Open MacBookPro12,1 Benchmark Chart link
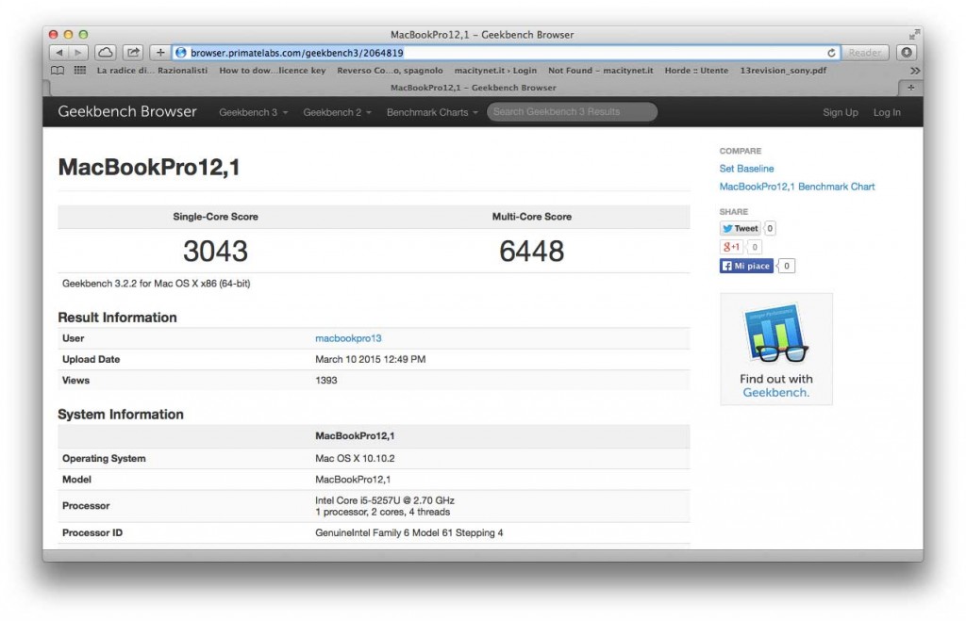Image resolution: width=966 pixels, height=621 pixels. click(796, 187)
